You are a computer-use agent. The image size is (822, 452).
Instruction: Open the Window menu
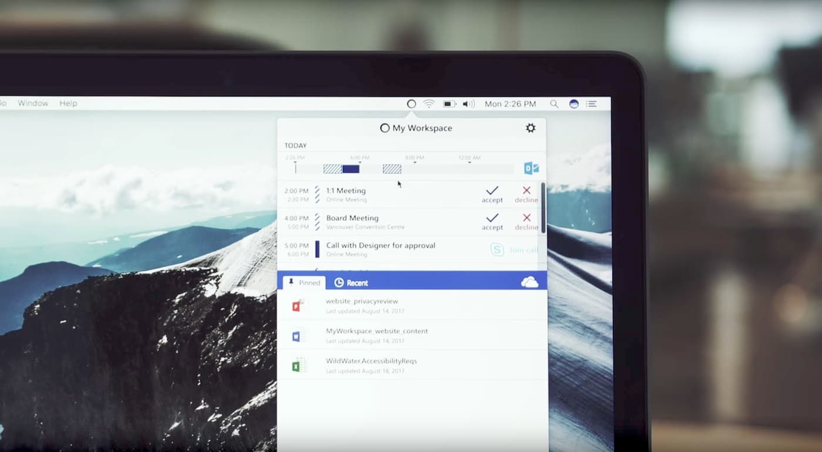point(33,103)
